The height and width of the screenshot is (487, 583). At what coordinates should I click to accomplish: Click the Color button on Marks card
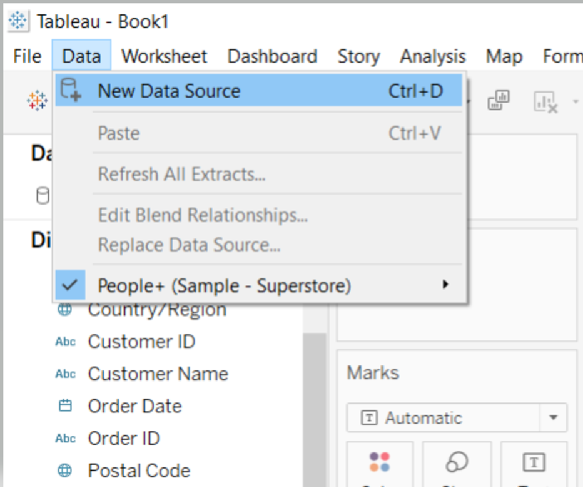(x=380, y=463)
